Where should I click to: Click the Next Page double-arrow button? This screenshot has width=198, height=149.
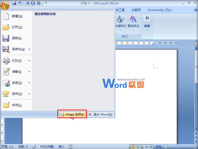point(196,141)
